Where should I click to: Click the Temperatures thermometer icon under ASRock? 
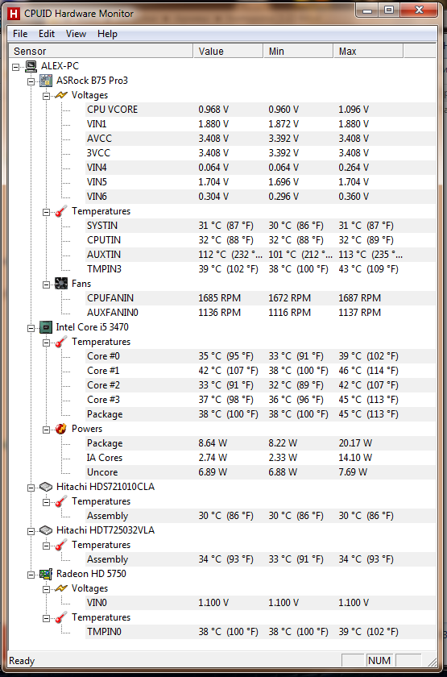[x=61, y=211]
